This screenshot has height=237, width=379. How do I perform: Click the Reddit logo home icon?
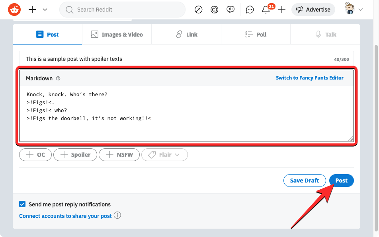click(14, 10)
